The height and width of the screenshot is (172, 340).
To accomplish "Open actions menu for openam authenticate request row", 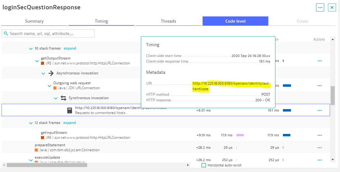I will pyautogui.click(x=320, y=110).
